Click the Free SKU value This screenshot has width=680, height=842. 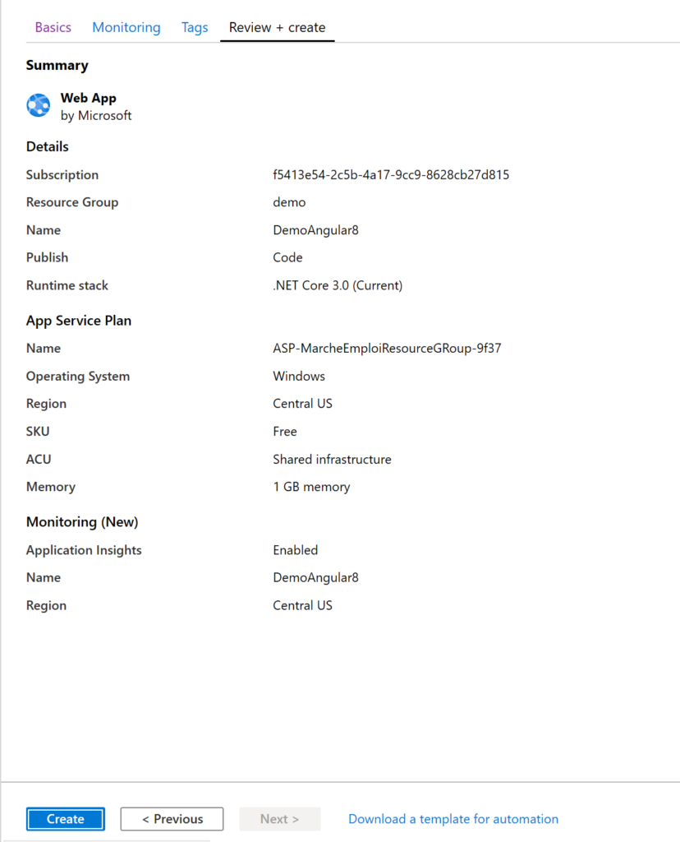point(285,432)
